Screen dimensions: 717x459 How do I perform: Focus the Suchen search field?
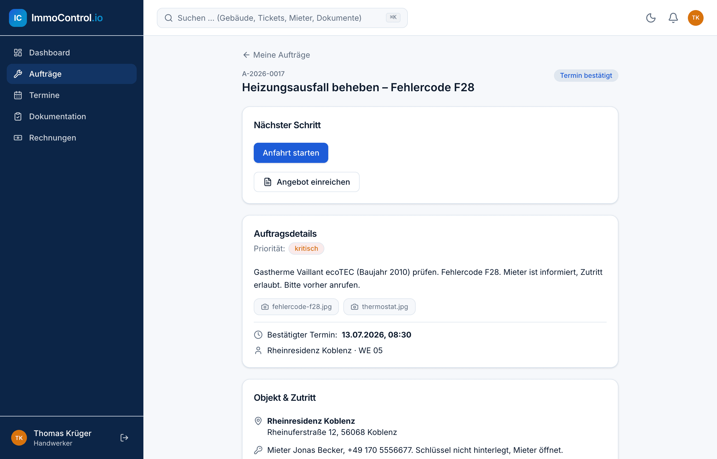coord(282,18)
